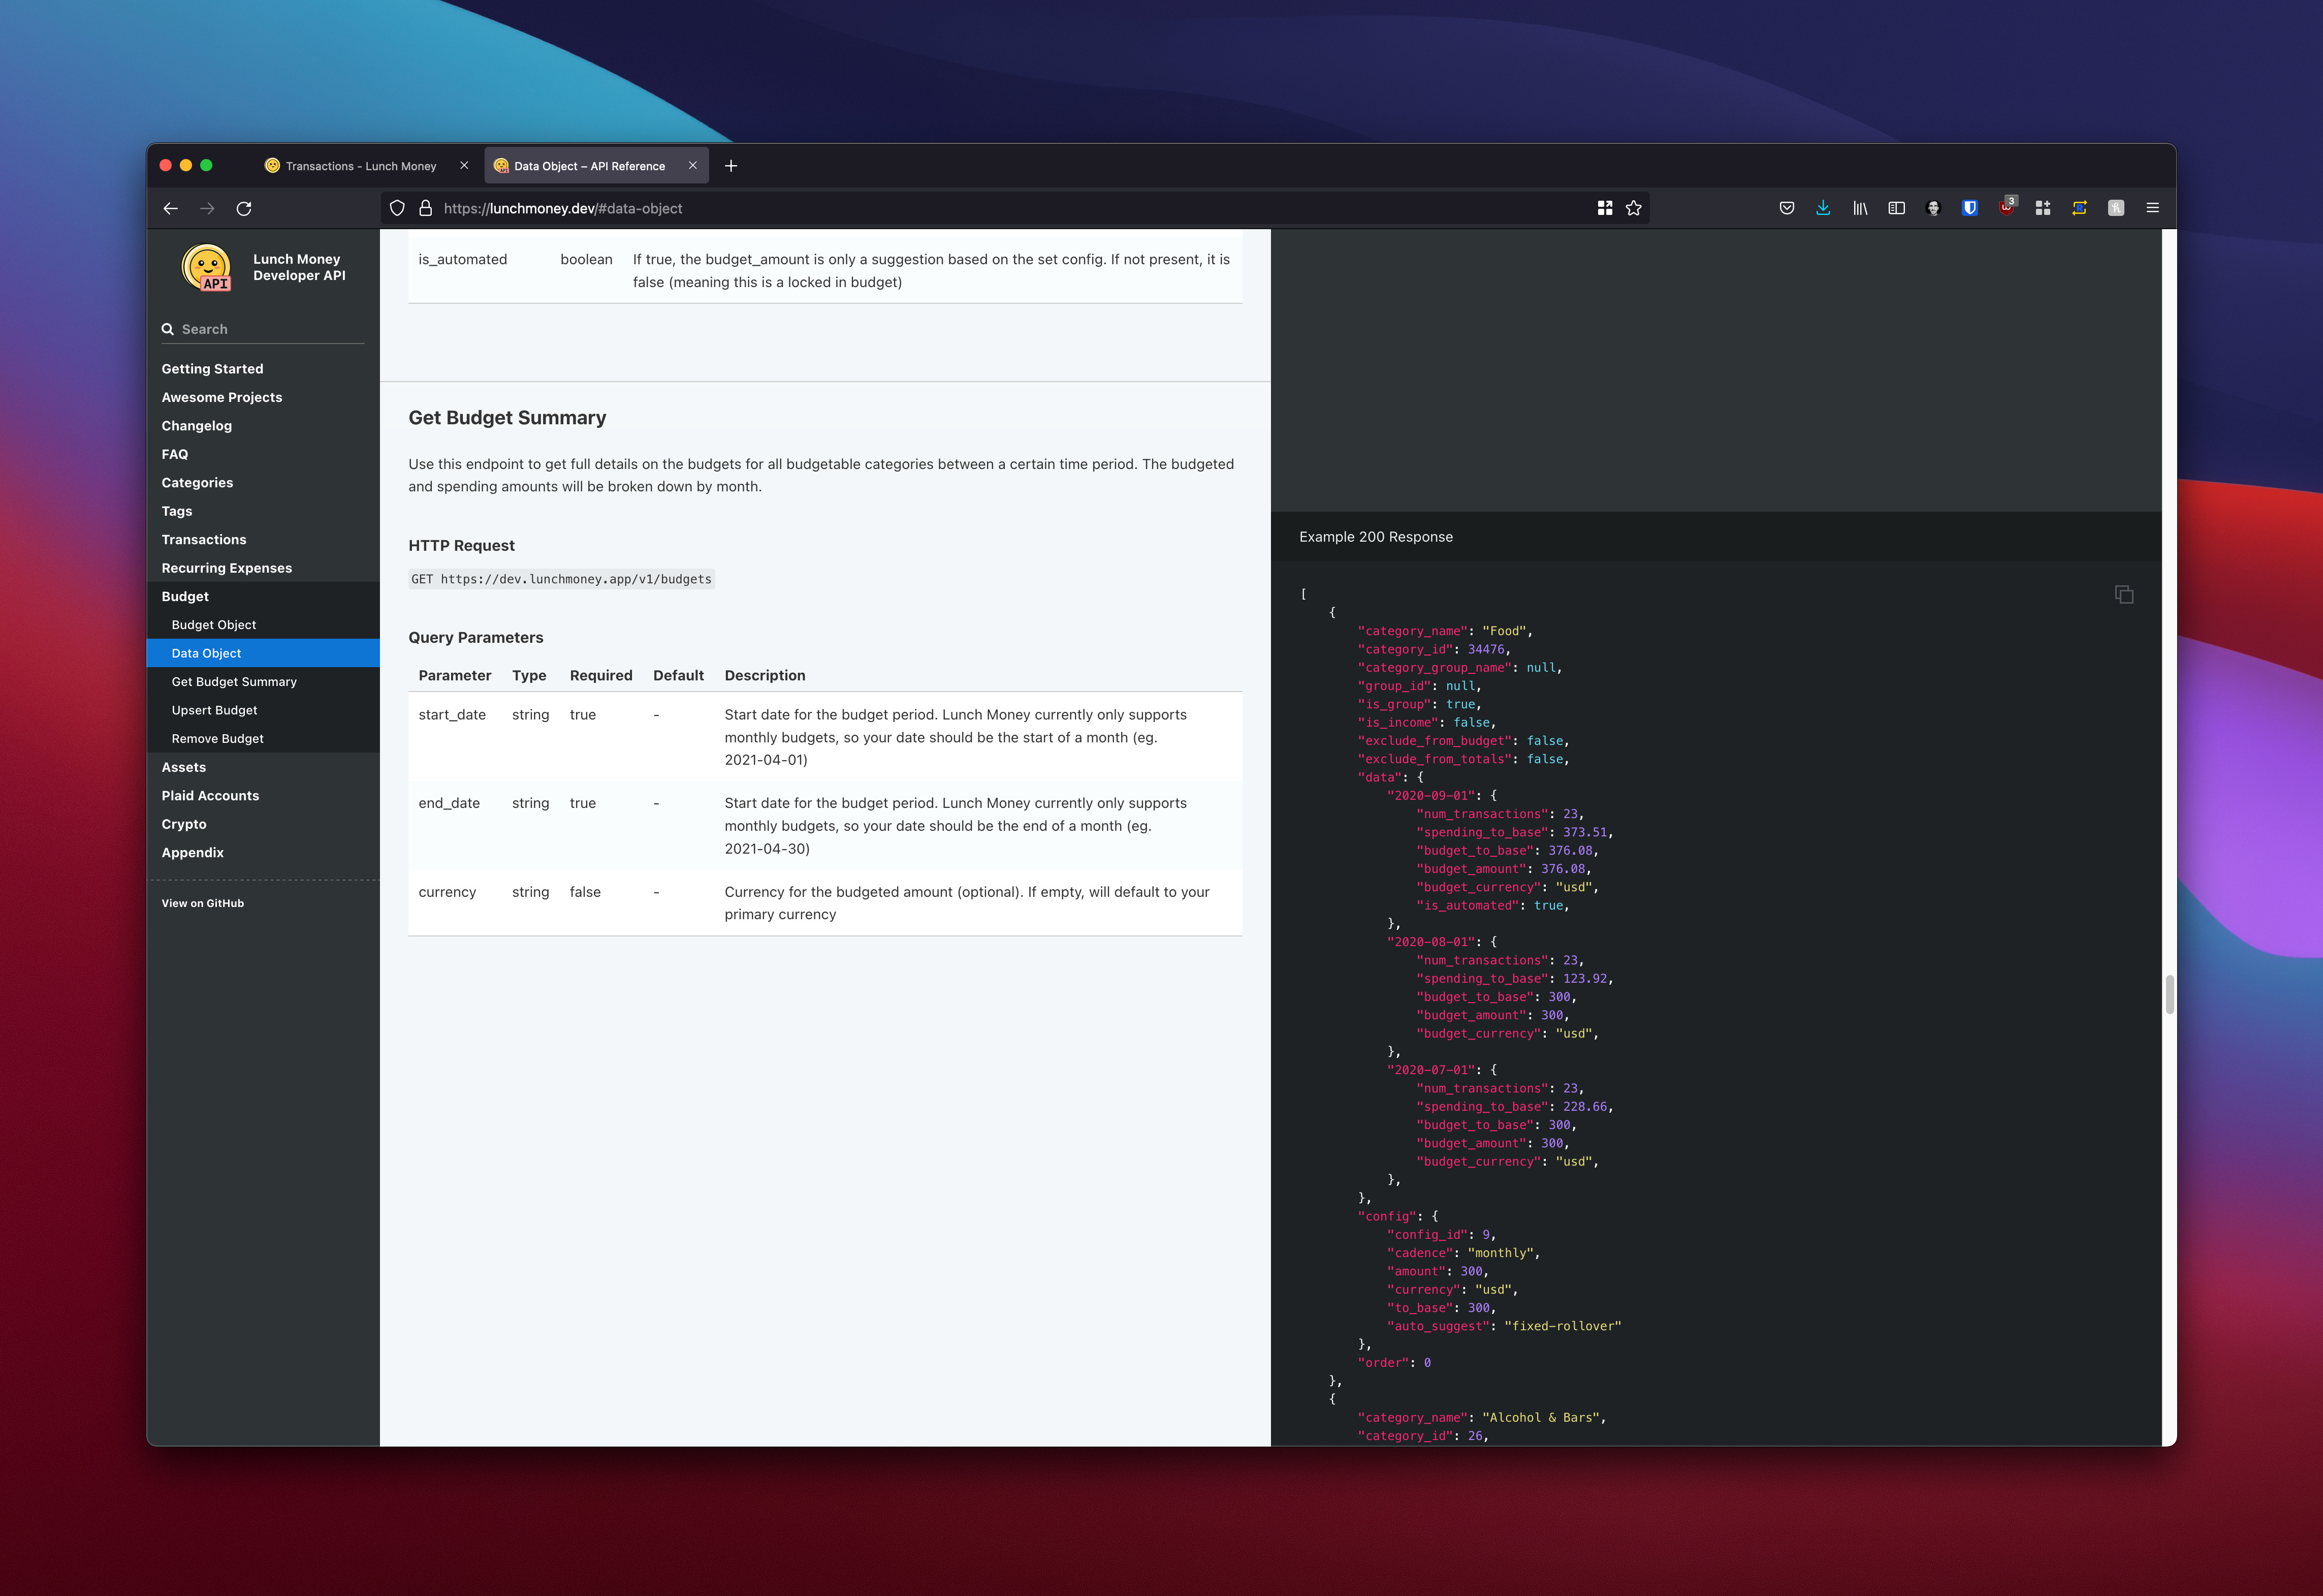The height and width of the screenshot is (1596, 2323).
Task: Follow the View on GitHub link
Action: click(x=203, y=903)
